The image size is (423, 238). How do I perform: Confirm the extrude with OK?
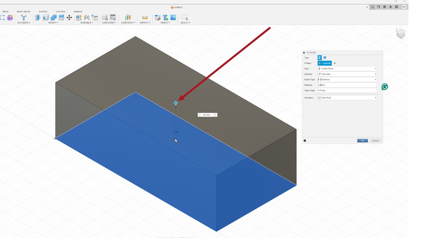[363, 140]
